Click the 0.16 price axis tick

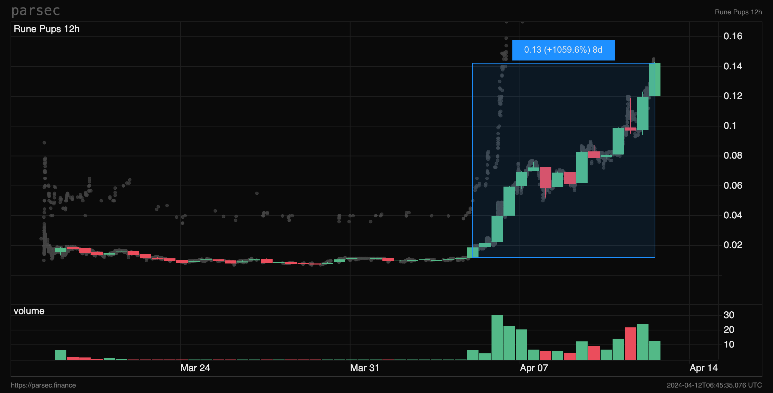733,36
